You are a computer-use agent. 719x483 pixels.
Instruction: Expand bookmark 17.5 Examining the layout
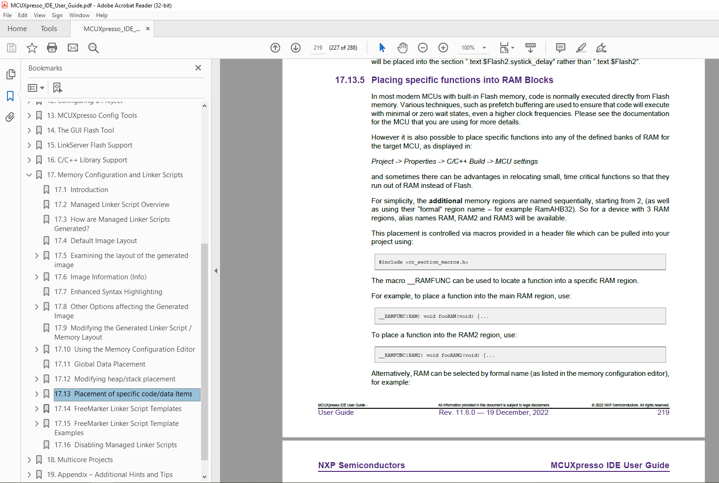[x=37, y=256]
